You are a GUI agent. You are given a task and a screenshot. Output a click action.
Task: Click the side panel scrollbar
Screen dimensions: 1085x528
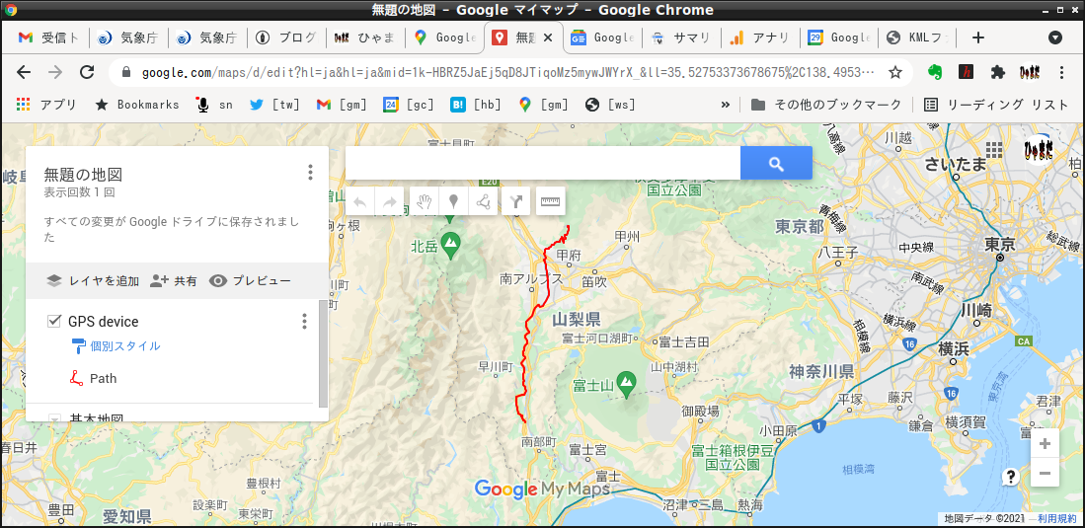[323, 353]
